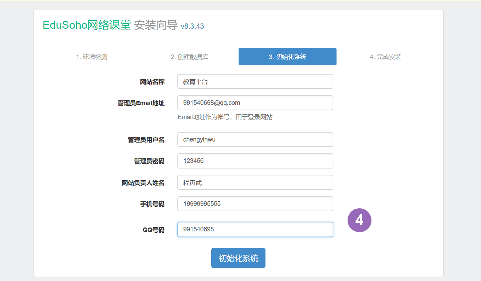Click the QQ号码 label
Viewport: 481px width, 281px height.
[x=153, y=230]
